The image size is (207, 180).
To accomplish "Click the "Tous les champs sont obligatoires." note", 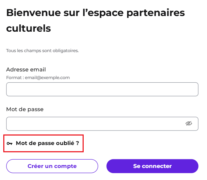I will 42,51.
